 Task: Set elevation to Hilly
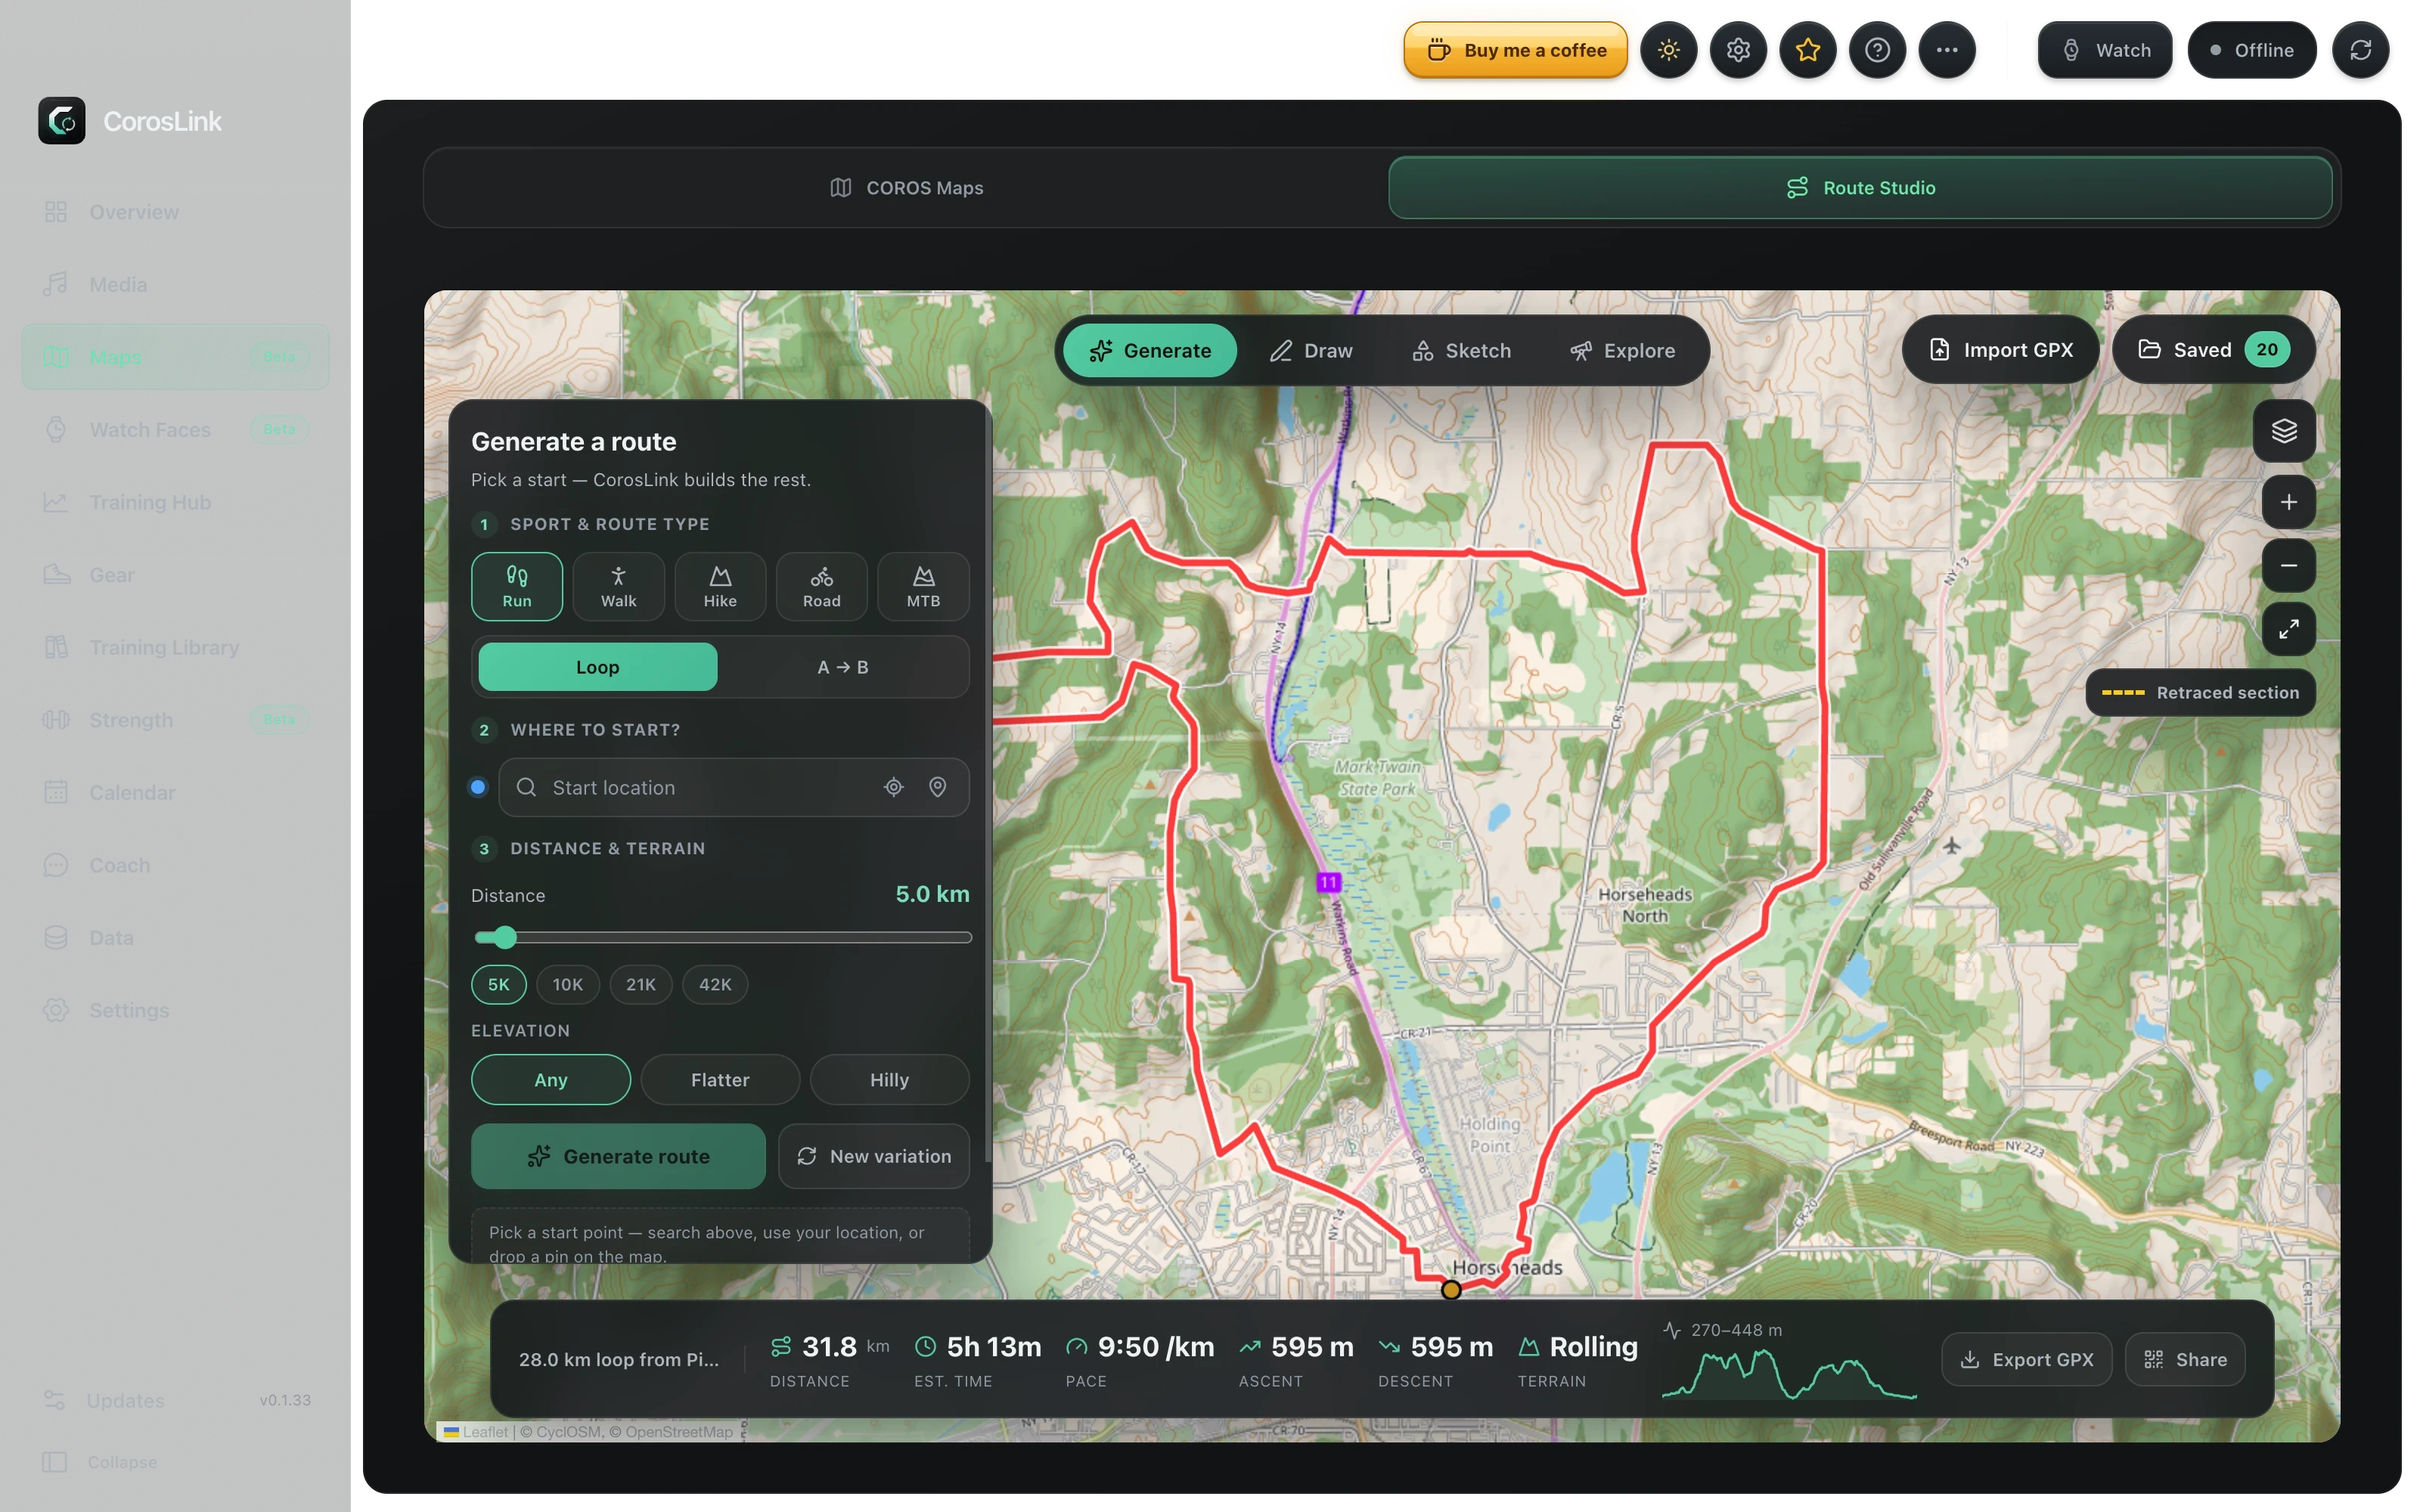889,1080
